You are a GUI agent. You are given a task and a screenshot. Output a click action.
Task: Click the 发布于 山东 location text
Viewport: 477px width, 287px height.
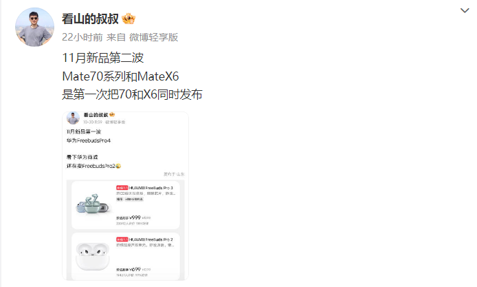coord(174,174)
